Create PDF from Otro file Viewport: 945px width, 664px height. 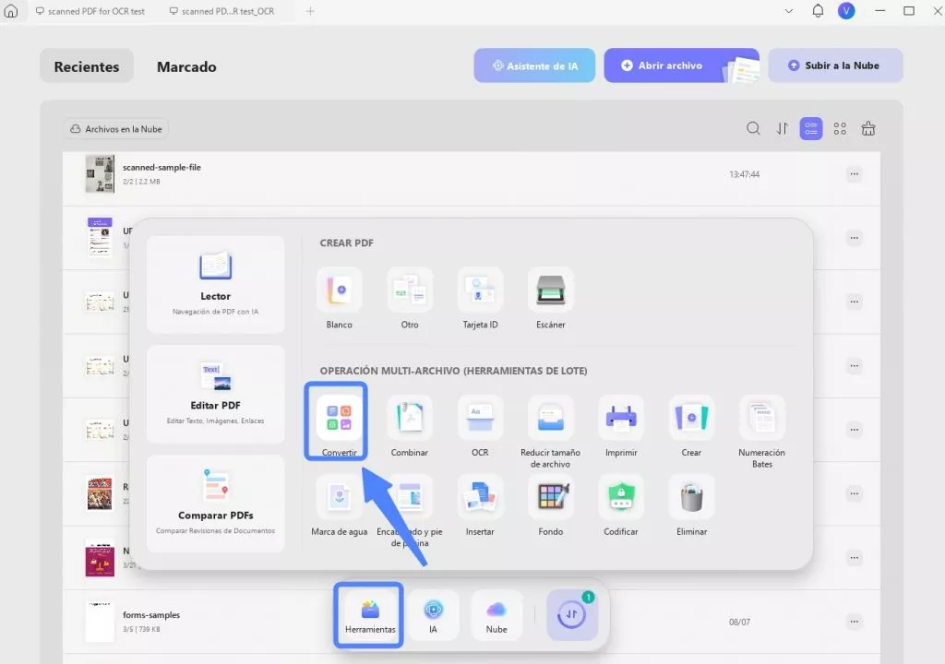pyautogui.click(x=409, y=298)
